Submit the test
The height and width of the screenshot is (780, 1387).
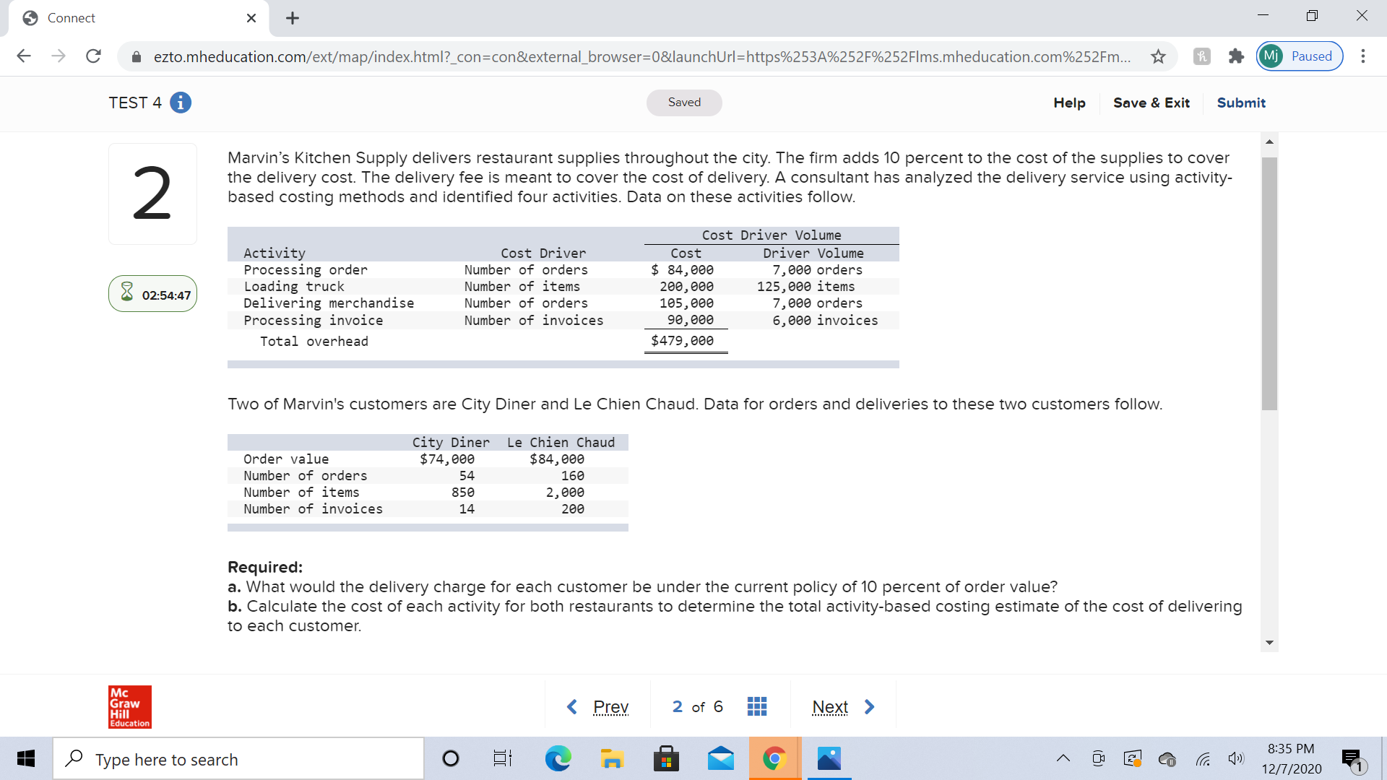click(1240, 103)
